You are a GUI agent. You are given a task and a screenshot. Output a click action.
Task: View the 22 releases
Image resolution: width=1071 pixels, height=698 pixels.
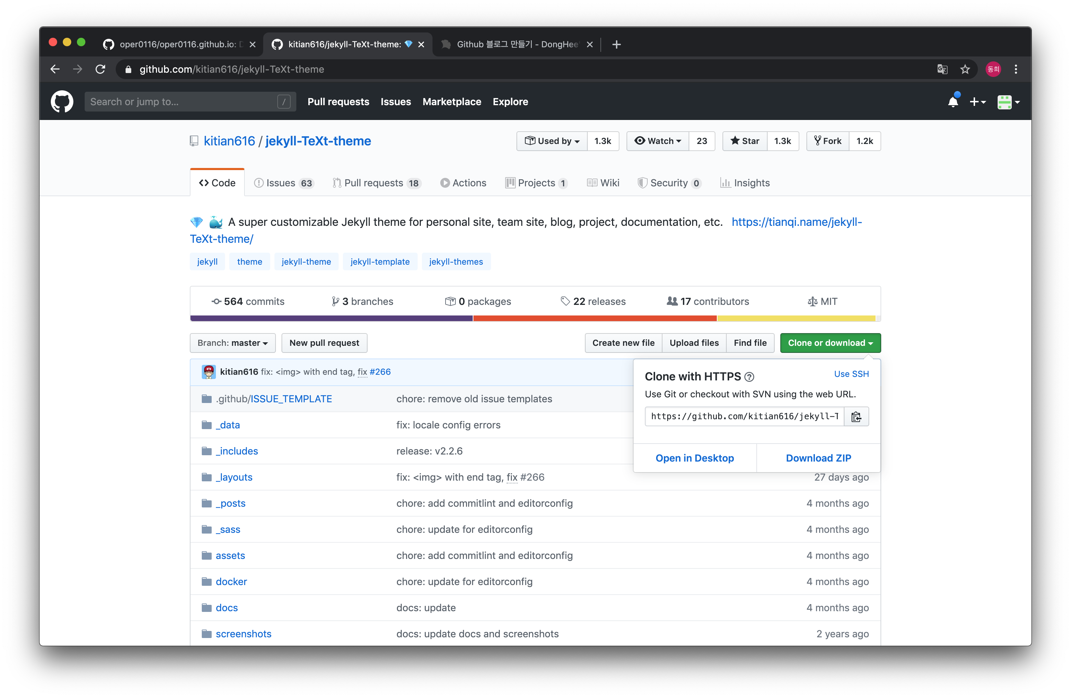coord(593,302)
